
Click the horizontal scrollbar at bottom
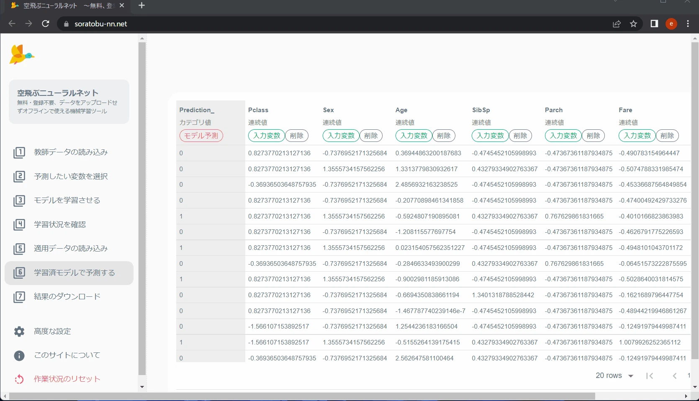(x=302, y=396)
